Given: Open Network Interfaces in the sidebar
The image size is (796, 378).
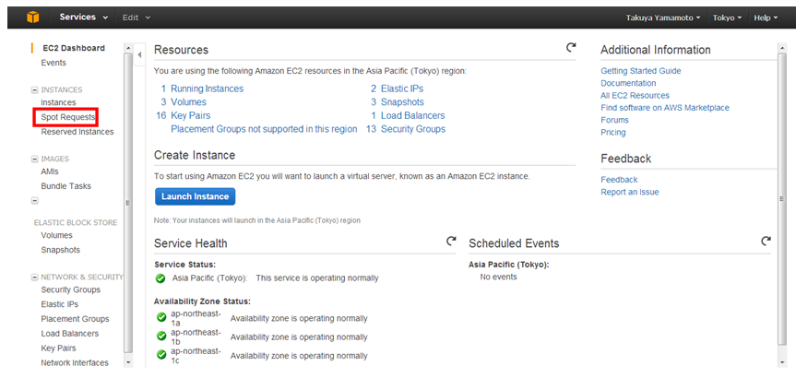Looking at the screenshot, I should tap(75, 362).
